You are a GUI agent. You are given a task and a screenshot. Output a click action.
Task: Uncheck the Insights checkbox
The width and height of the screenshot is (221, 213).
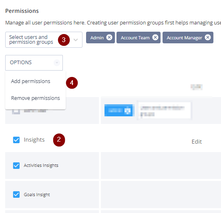(x=16, y=140)
